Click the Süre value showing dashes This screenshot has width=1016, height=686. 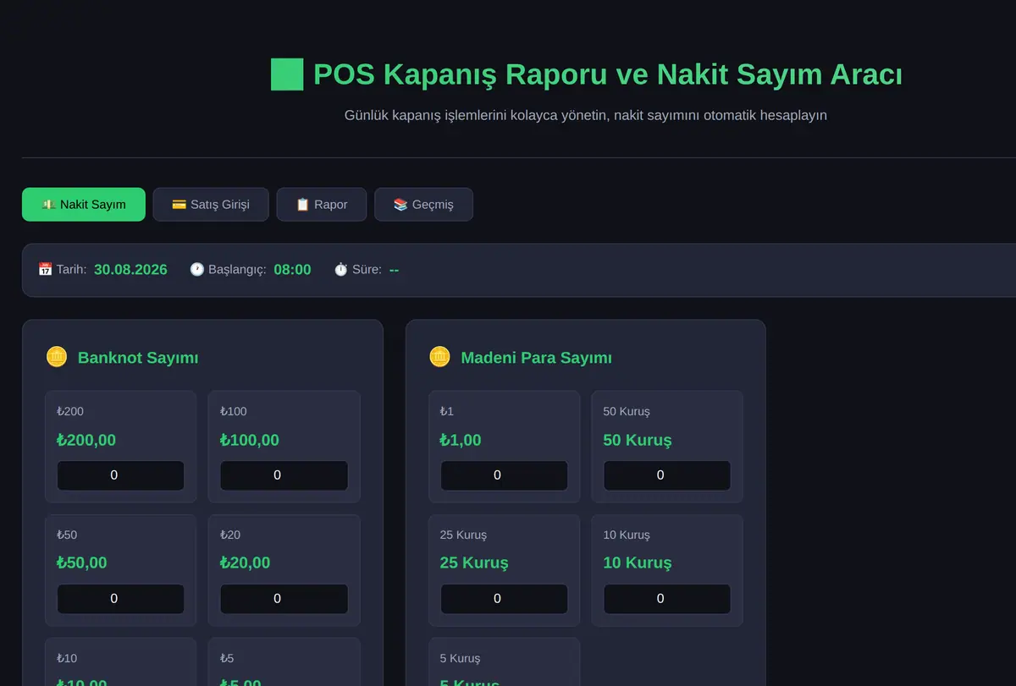coord(394,270)
